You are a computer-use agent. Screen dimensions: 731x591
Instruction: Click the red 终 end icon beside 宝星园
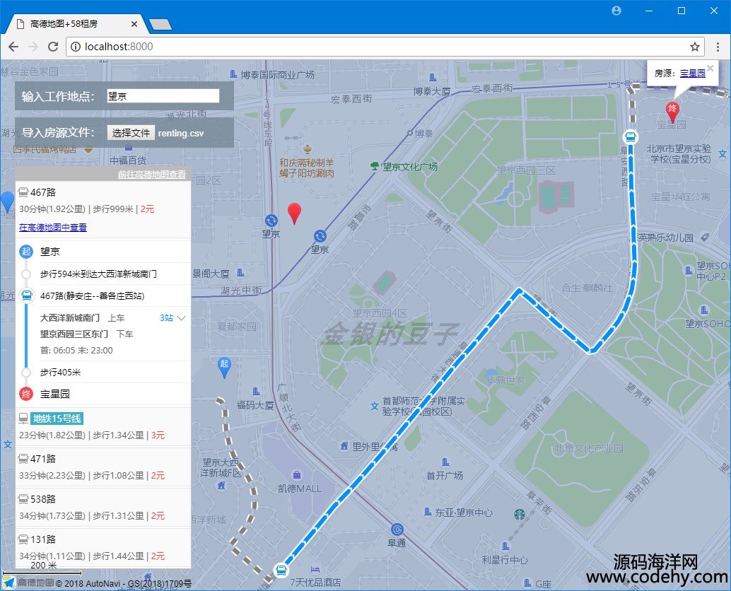click(x=26, y=394)
